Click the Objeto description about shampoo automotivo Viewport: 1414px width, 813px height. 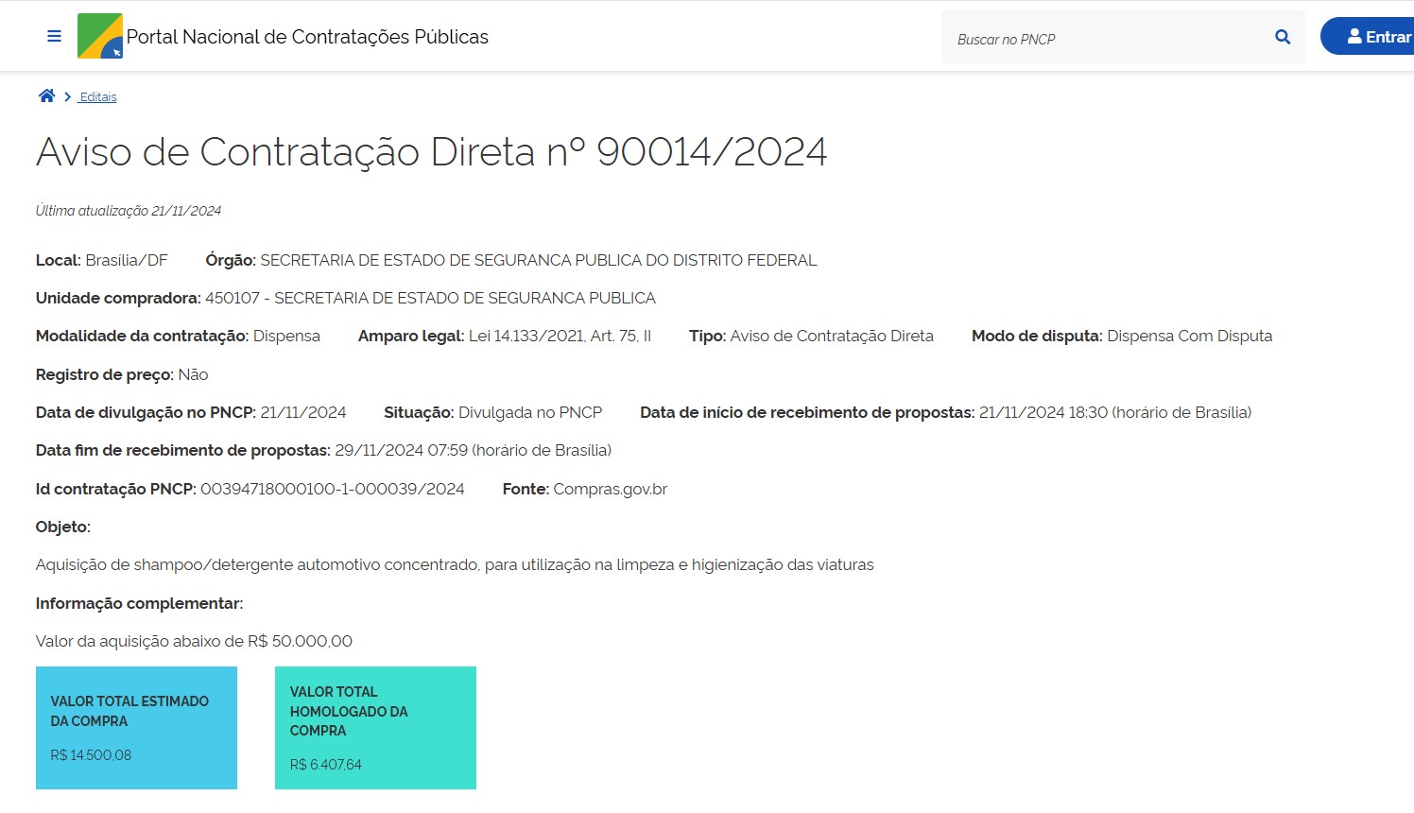(454, 564)
